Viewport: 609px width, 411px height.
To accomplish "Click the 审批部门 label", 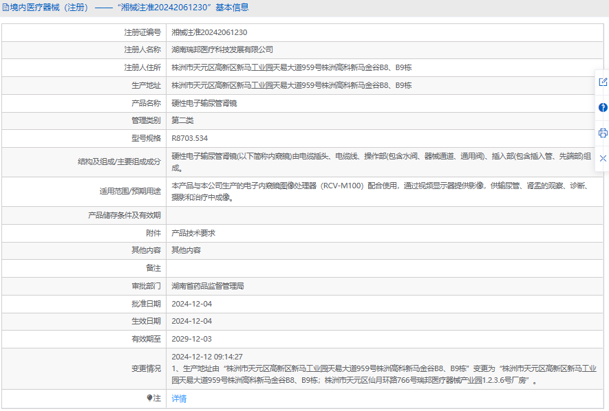I will 146,286.
